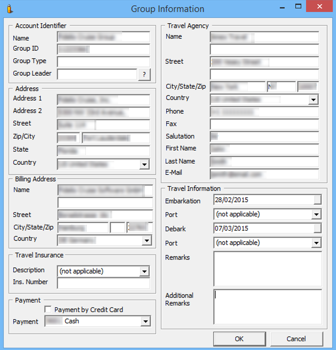The image size is (336, 350).
Task: Click the Travel Agency Fax field
Action: click(x=265, y=124)
